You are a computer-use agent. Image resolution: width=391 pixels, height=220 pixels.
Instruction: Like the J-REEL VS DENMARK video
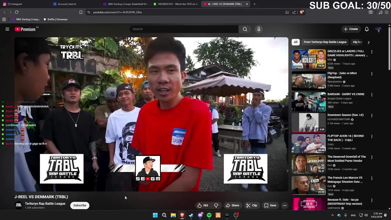pyautogui.click(x=203, y=205)
